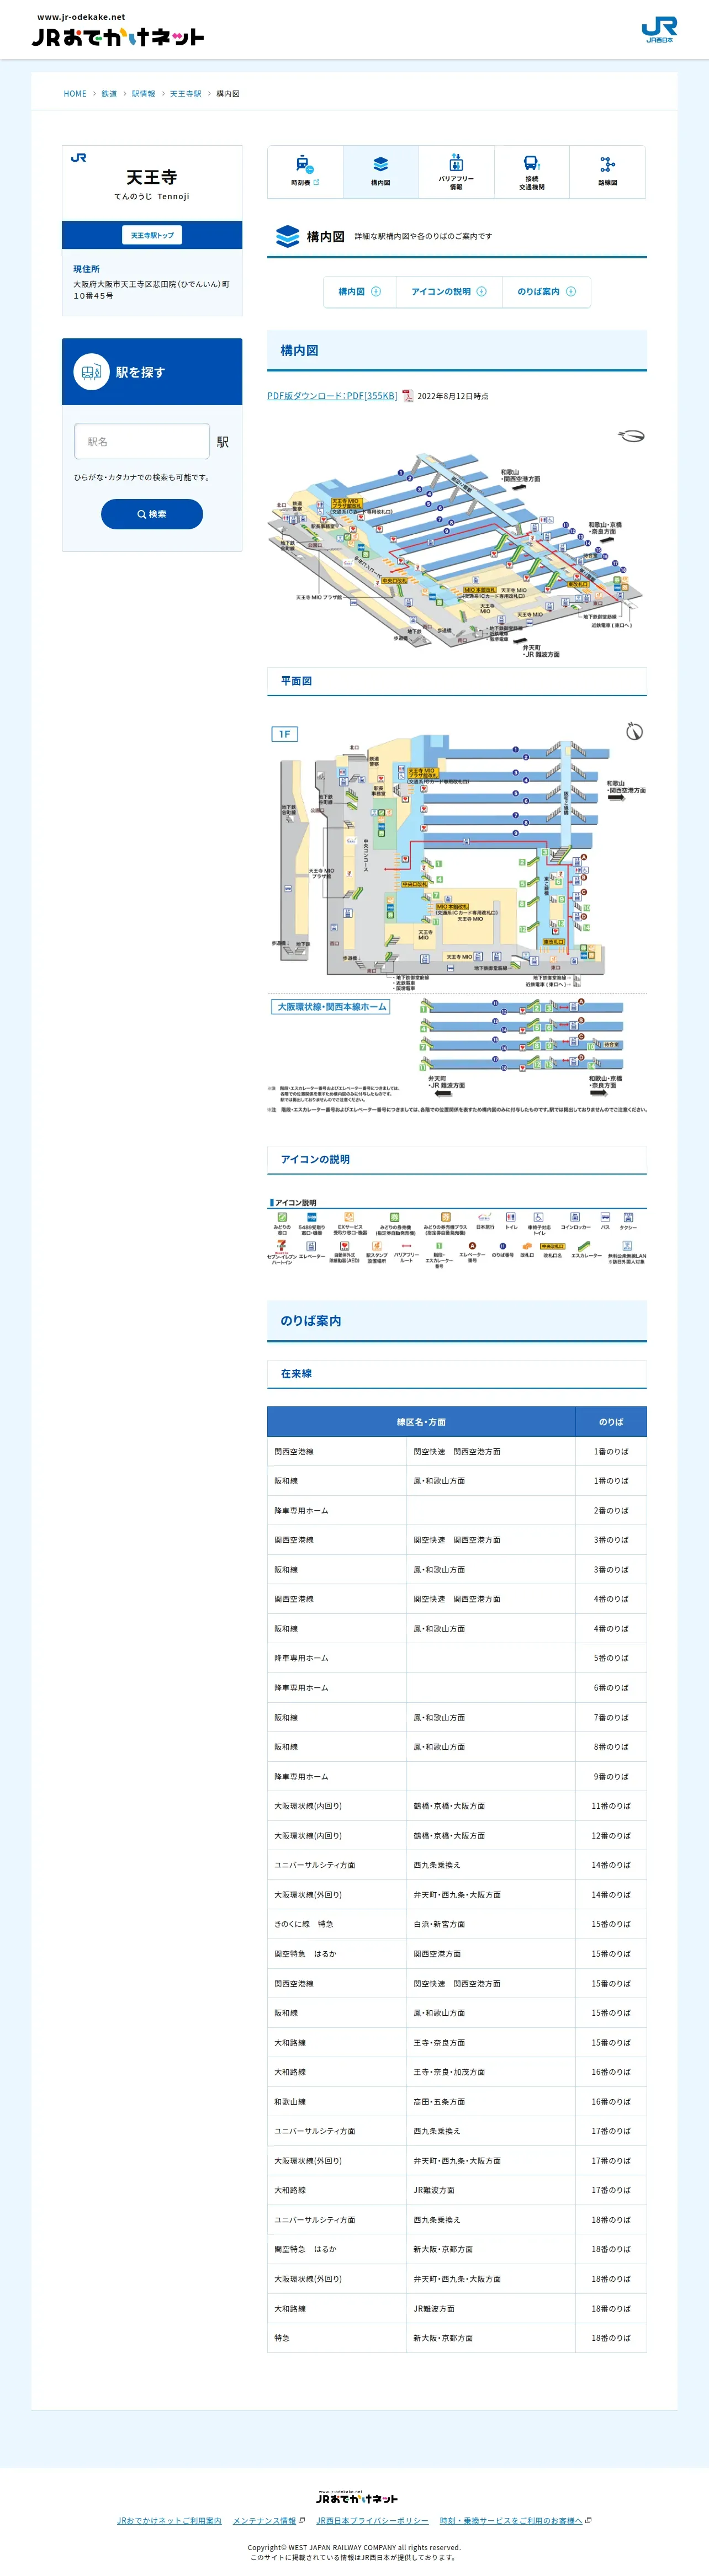Open the PDF版ダウンロード link
The image size is (709, 2576).
[x=332, y=396]
